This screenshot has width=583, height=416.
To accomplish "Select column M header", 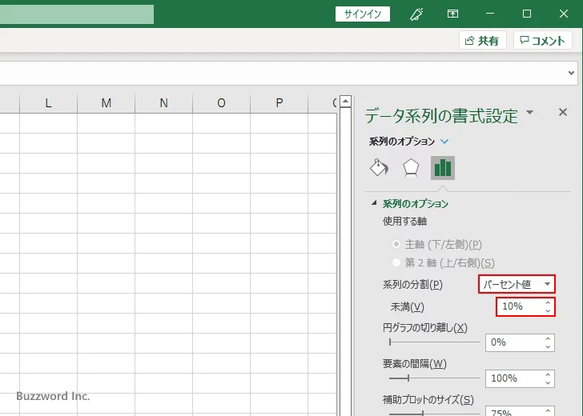I will 106,102.
